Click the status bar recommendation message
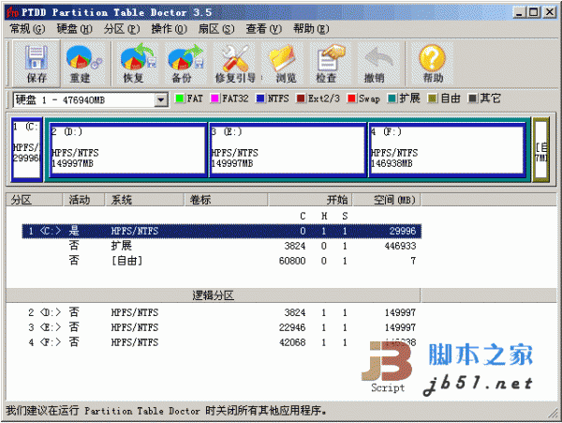 (166, 411)
